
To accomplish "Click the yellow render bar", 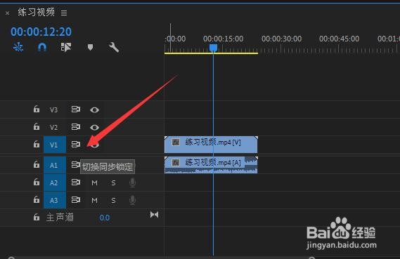I will click(x=211, y=53).
